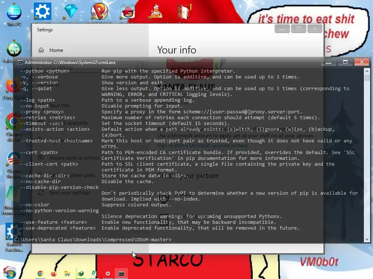Viewport: 373px width, 279px height.
Task: Open File Explorer from the taskbar
Action: (67, 274)
